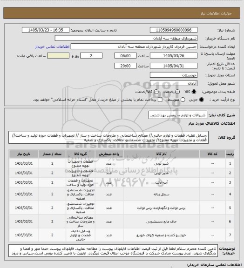This screenshot has width=244, height=268.
Task: Select the کالا/خدمت radio button
Action: coord(156,92)
